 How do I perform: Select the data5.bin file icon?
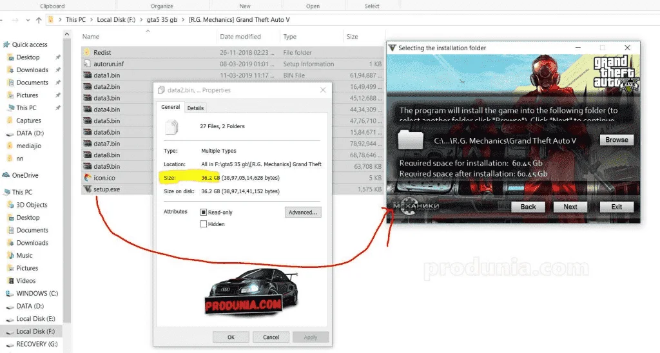click(x=87, y=120)
